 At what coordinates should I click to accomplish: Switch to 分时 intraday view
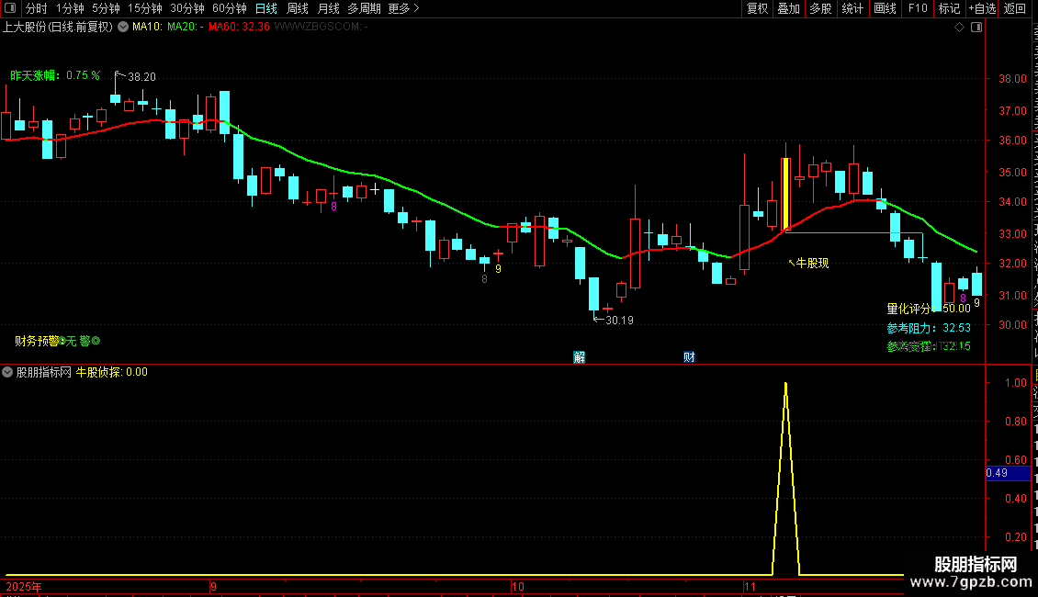coord(37,8)
